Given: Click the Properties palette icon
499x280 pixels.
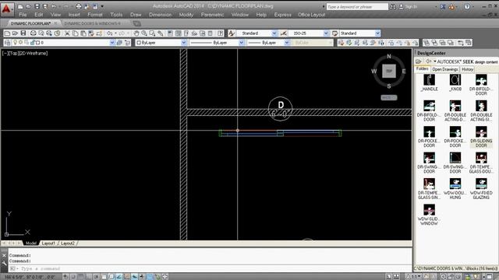Looking at the screenshot, I should pyautogui.click(x=170, y=33).
